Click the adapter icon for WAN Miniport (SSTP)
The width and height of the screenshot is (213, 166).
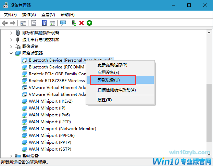[24, 149]
